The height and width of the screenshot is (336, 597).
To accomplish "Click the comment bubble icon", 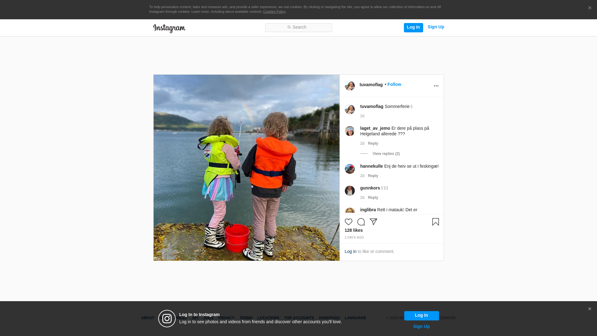I will click(361, 222).
